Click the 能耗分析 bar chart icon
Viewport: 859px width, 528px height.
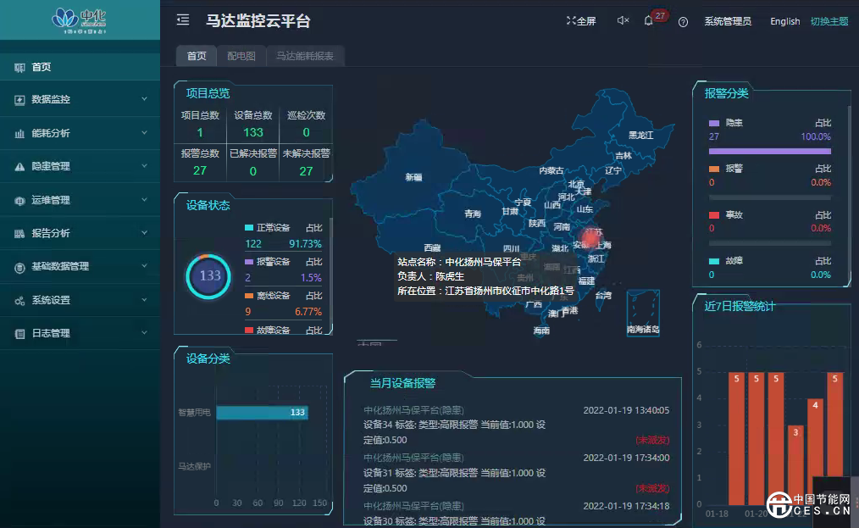19,133
